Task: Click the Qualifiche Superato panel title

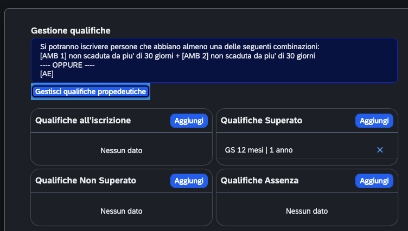Action: click(262, 121)
